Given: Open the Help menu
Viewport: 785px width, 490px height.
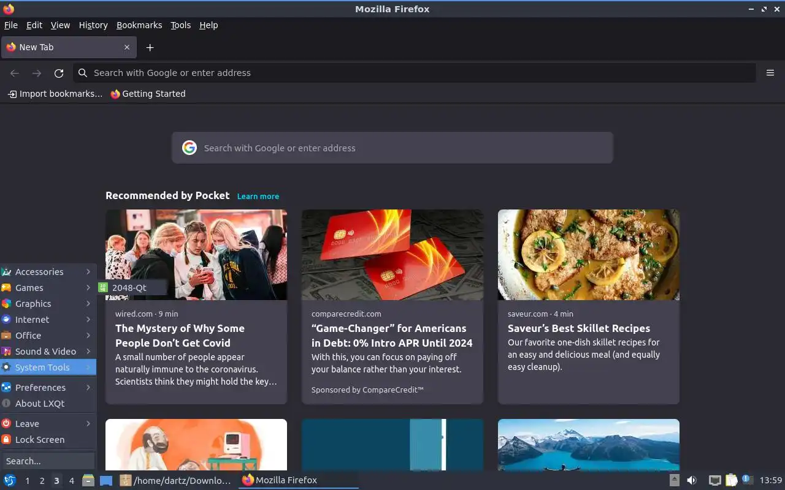Looking at the screenshot, I should [209, 25].
